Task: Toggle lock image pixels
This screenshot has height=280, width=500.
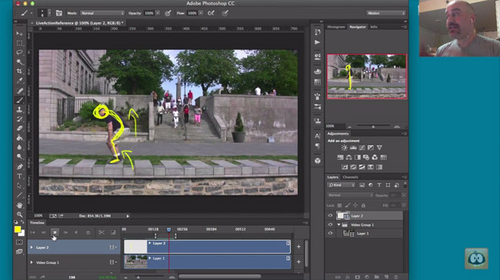Action: click(x=348, y=205)
